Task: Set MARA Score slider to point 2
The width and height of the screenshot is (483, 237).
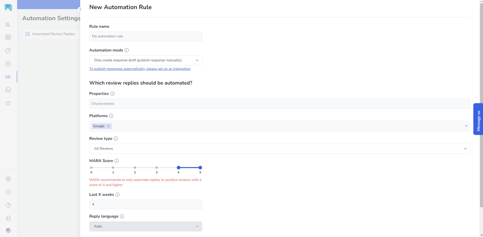Action: tap(135, 168)
